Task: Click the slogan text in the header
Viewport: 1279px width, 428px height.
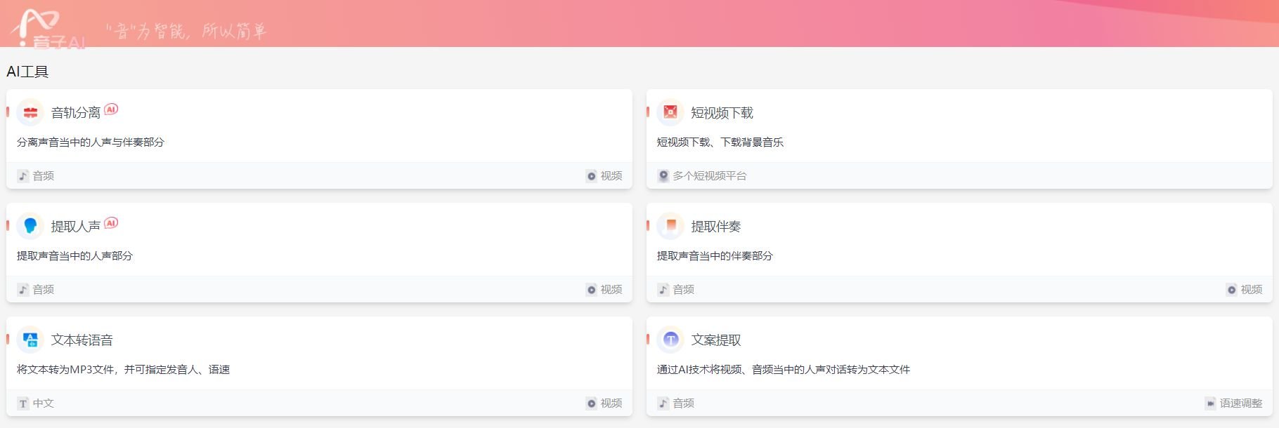Action: point(188,30)
